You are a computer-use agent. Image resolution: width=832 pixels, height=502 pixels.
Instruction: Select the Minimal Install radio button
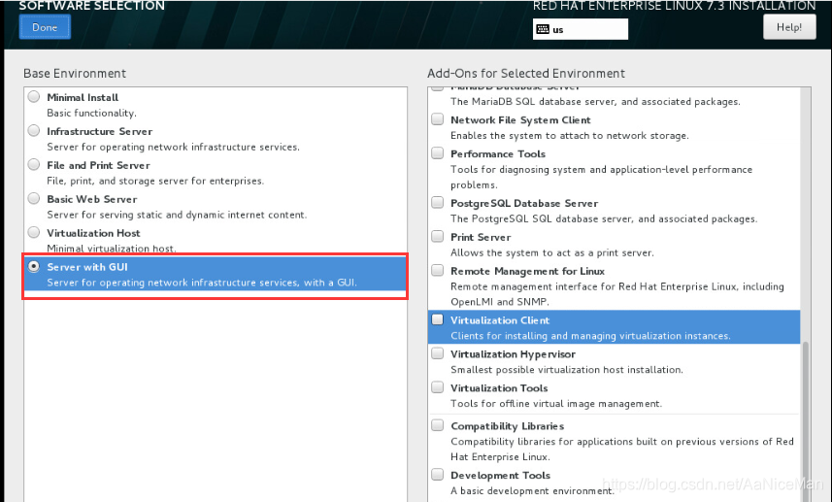coord(34,96)
